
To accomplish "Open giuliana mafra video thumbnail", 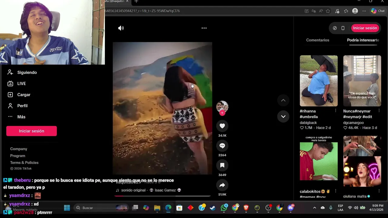I will click(362, 161).
